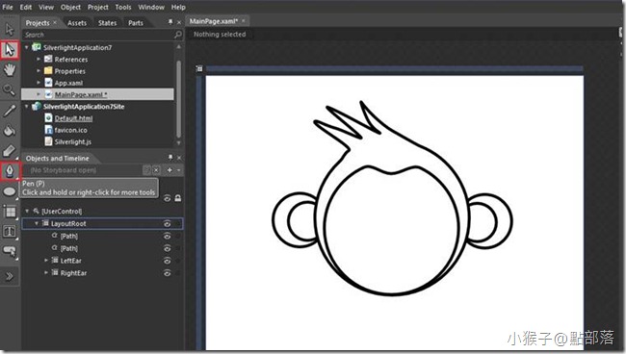Image resolution: width=626 pixels, height=354 pixels.
Task: Select the Default.html file
Action: pyautogui.click(x=73, y=118)
